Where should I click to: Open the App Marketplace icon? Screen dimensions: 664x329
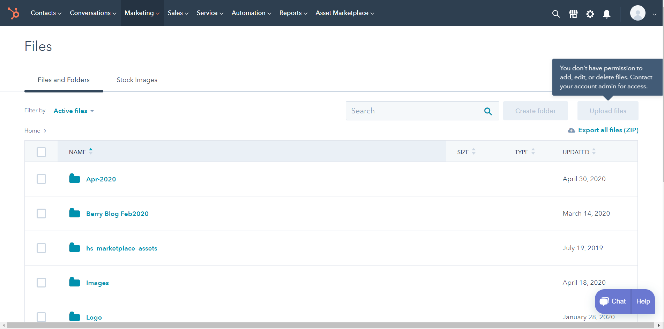pyautogui.click(x=573, y=14)
